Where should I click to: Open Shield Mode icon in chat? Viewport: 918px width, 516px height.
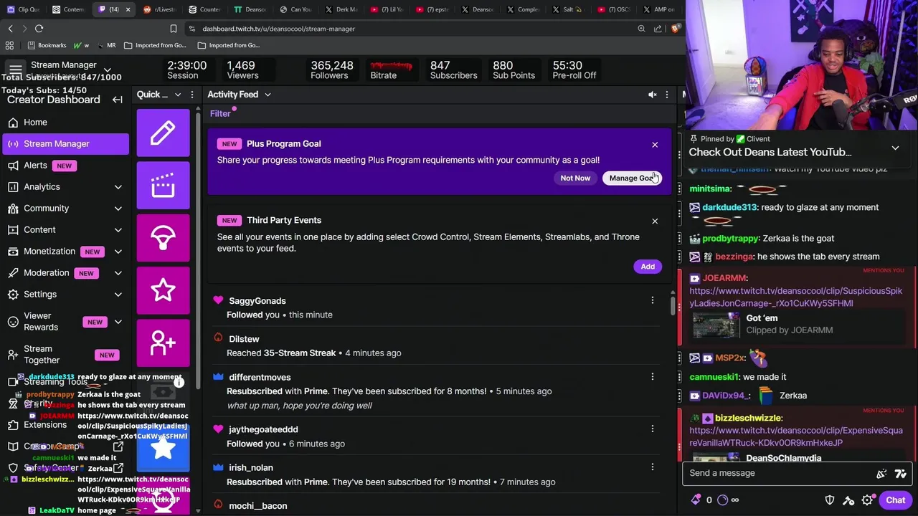[830, 500]
